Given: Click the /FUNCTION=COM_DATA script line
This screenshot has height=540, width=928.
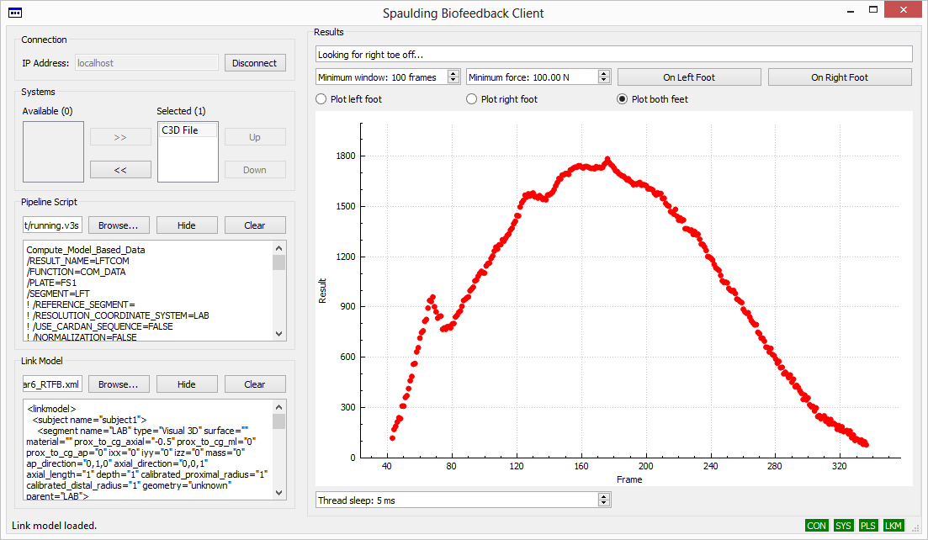Looking at the screenshot, I should point(76,272).
